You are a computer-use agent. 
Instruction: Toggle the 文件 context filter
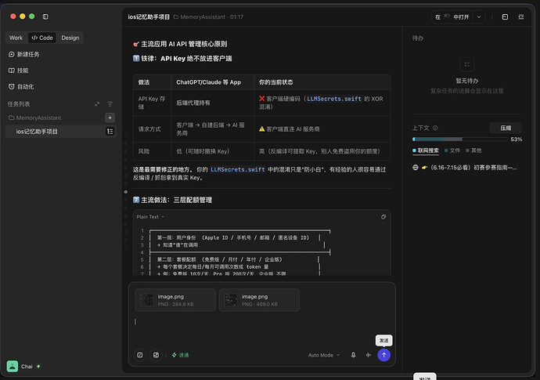452,150
